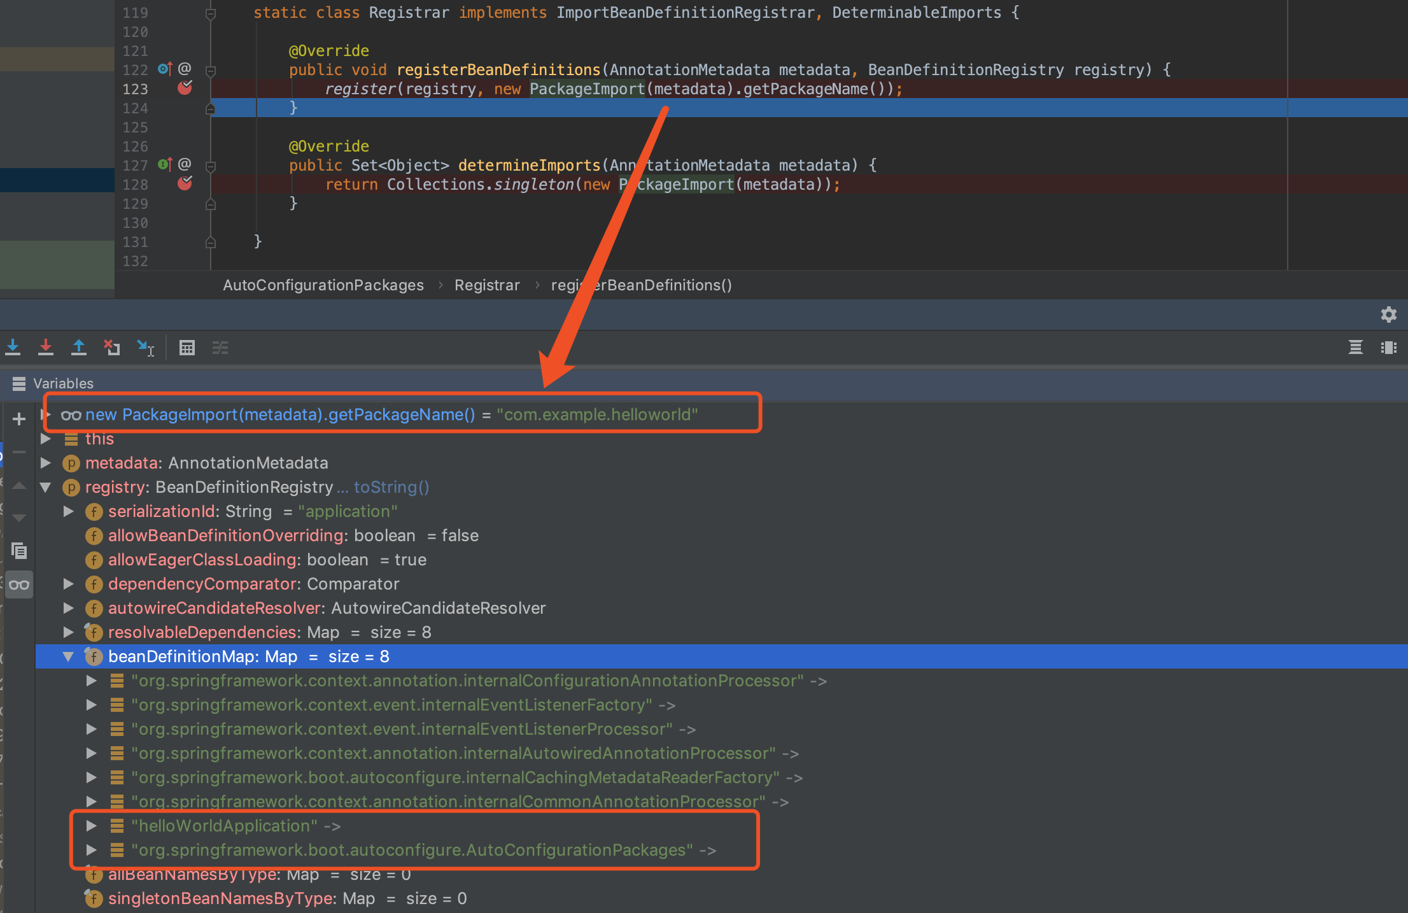
Task: Click the ImportBeanDefinitionRegistrar interface name
Action: pos(685,13)
